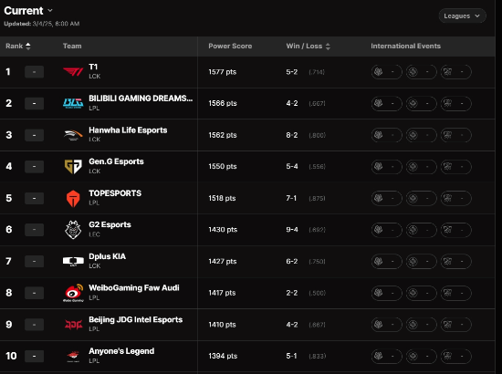Open the Dplus KIA team link
Image resolution: width=502 pixels, height=374 pixels.
(108, 256)
